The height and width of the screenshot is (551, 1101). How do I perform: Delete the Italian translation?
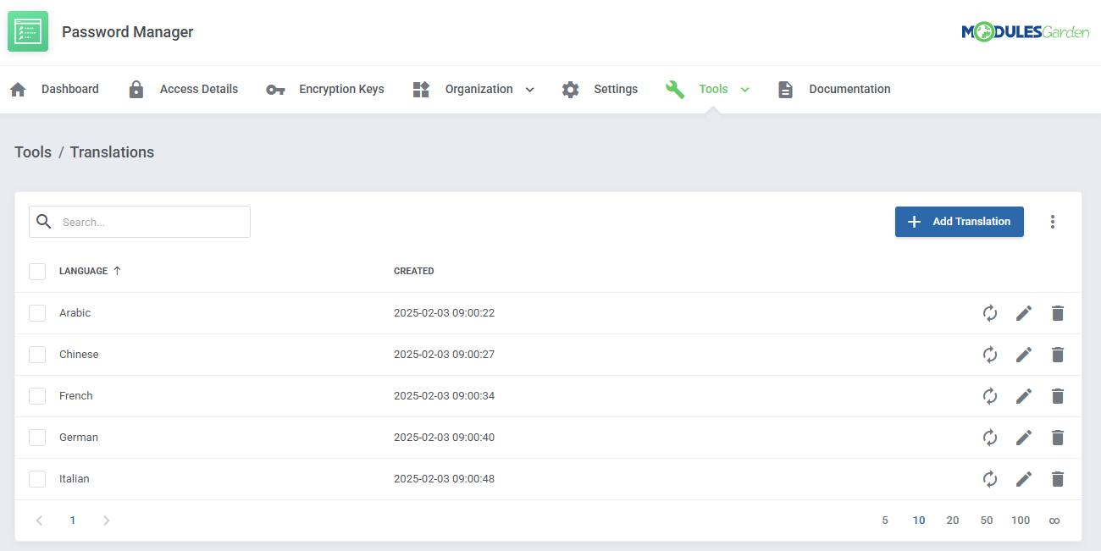click(1057, 479)
